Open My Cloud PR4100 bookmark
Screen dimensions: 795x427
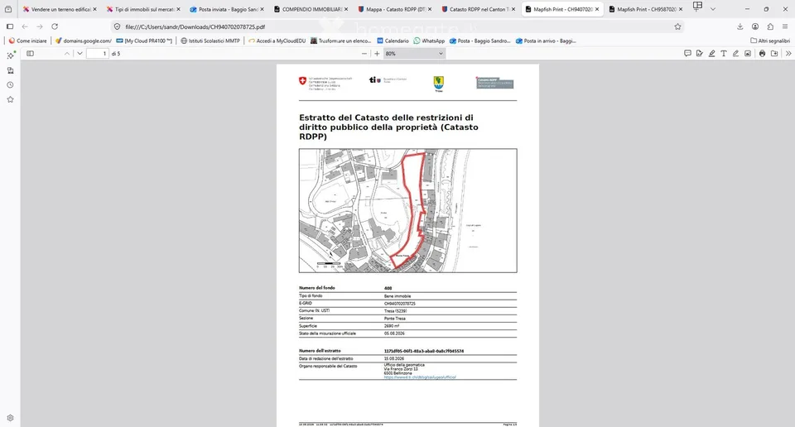coord(144,41)
